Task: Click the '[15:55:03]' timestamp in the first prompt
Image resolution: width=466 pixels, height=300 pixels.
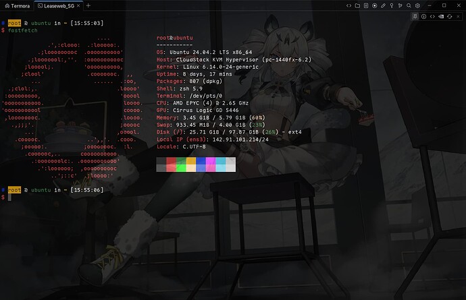Action: 87,23
